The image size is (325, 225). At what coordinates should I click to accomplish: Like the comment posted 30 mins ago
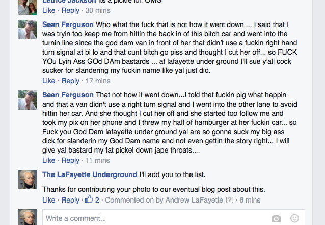tap(49, 10)
